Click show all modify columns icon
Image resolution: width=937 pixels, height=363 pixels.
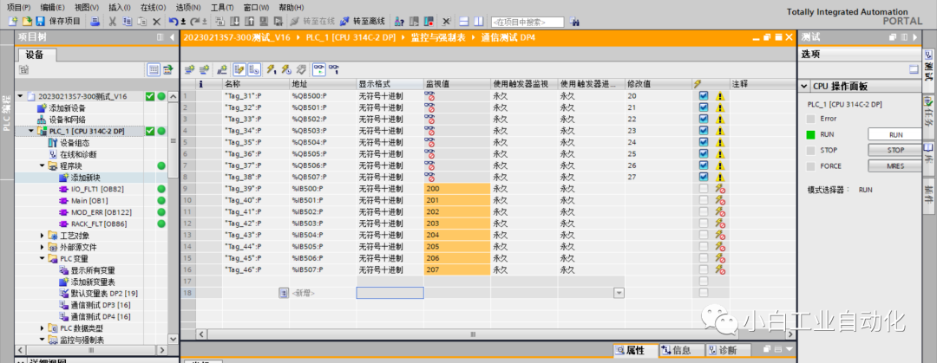239,69
